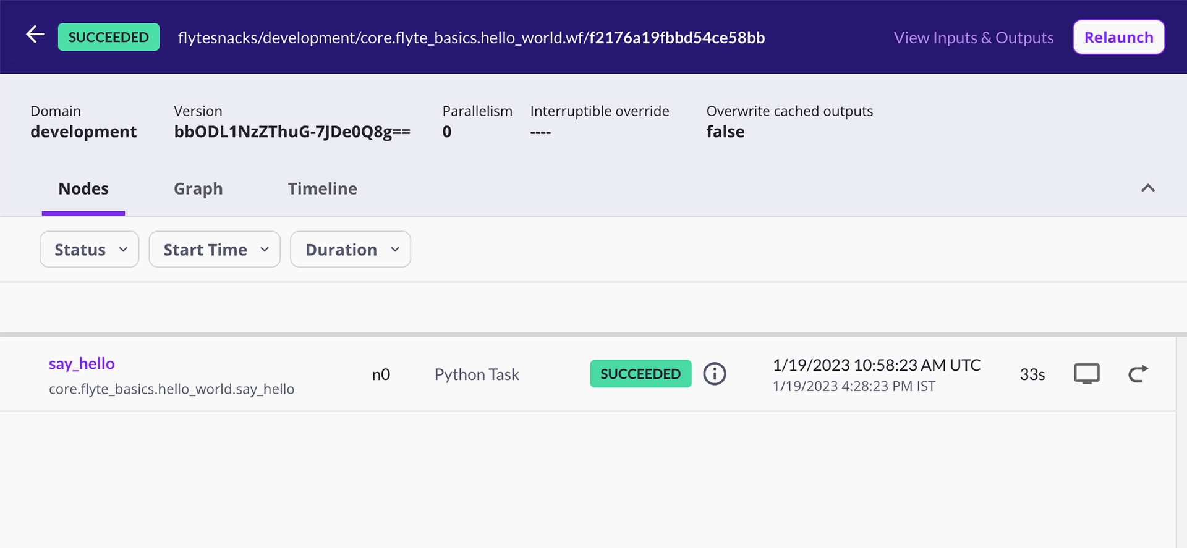Open the say_hello node link
Screen dimensions: 1187x548
pyautogui.click(x=82, y=364)
